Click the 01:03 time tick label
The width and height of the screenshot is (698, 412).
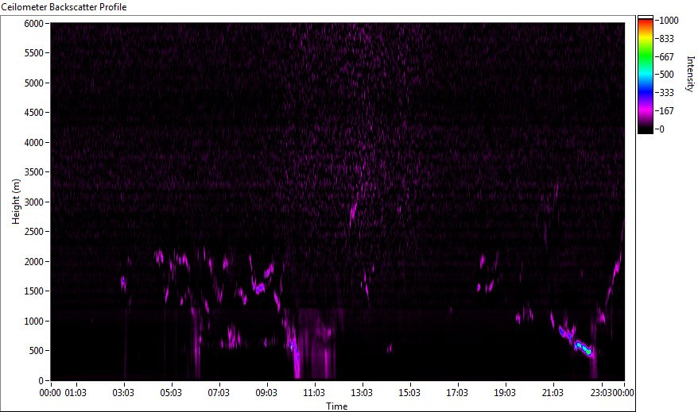point(76,393)
